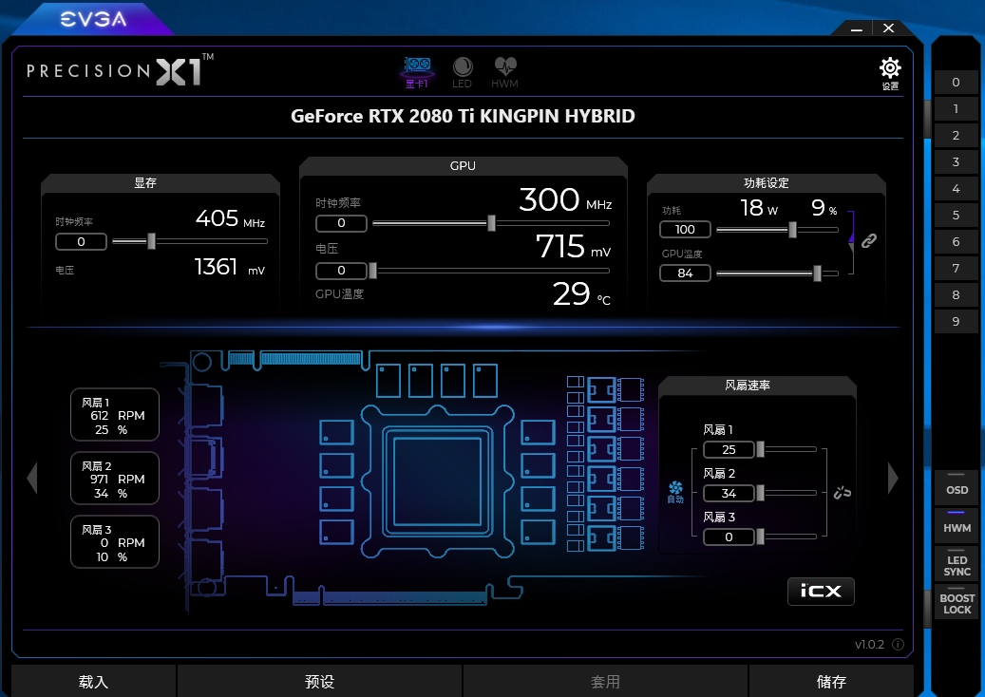The image size is (985, 697).
Task: Select profile slot 1
Action: coord(956,108)
